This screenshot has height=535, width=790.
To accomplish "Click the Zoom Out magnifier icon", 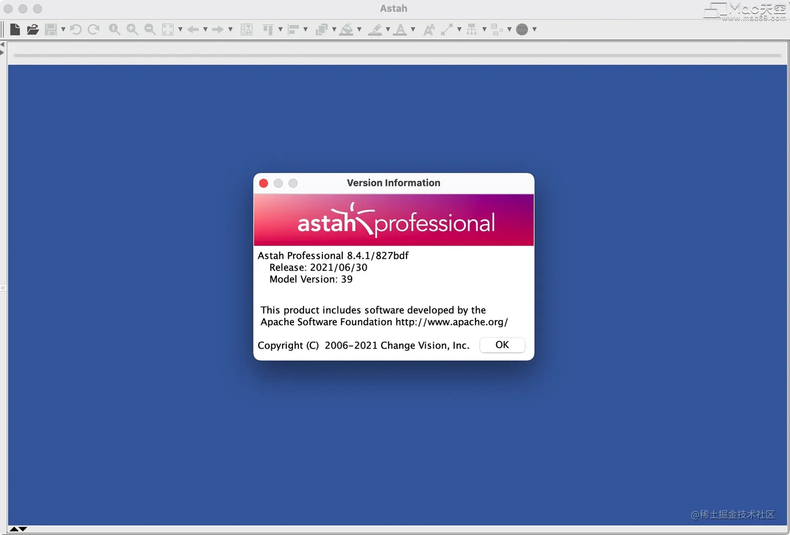I will pyautogui.click(x=150, y=30).
